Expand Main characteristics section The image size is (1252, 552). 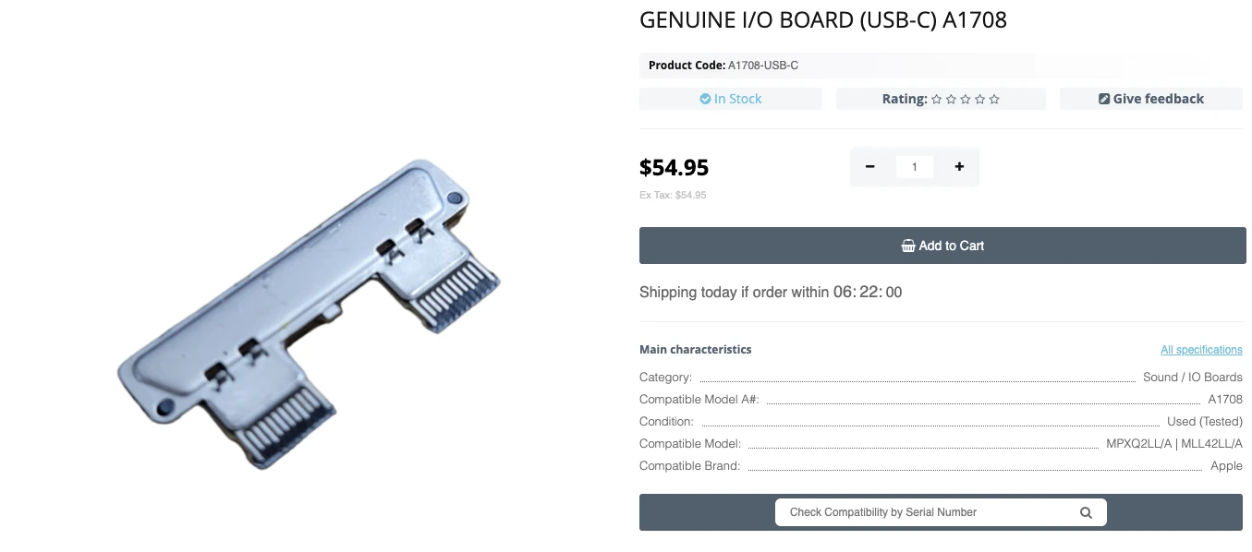[x=695, y=349]
